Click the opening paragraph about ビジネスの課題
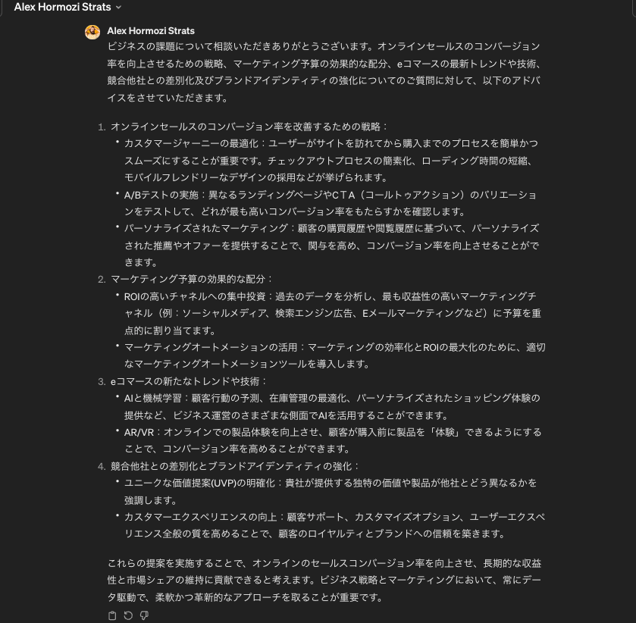 click(x=324, y=72)
